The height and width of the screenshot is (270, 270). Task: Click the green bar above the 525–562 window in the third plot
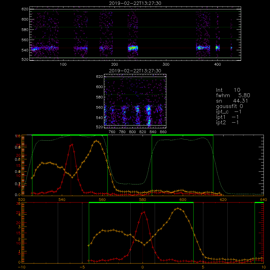70,135
